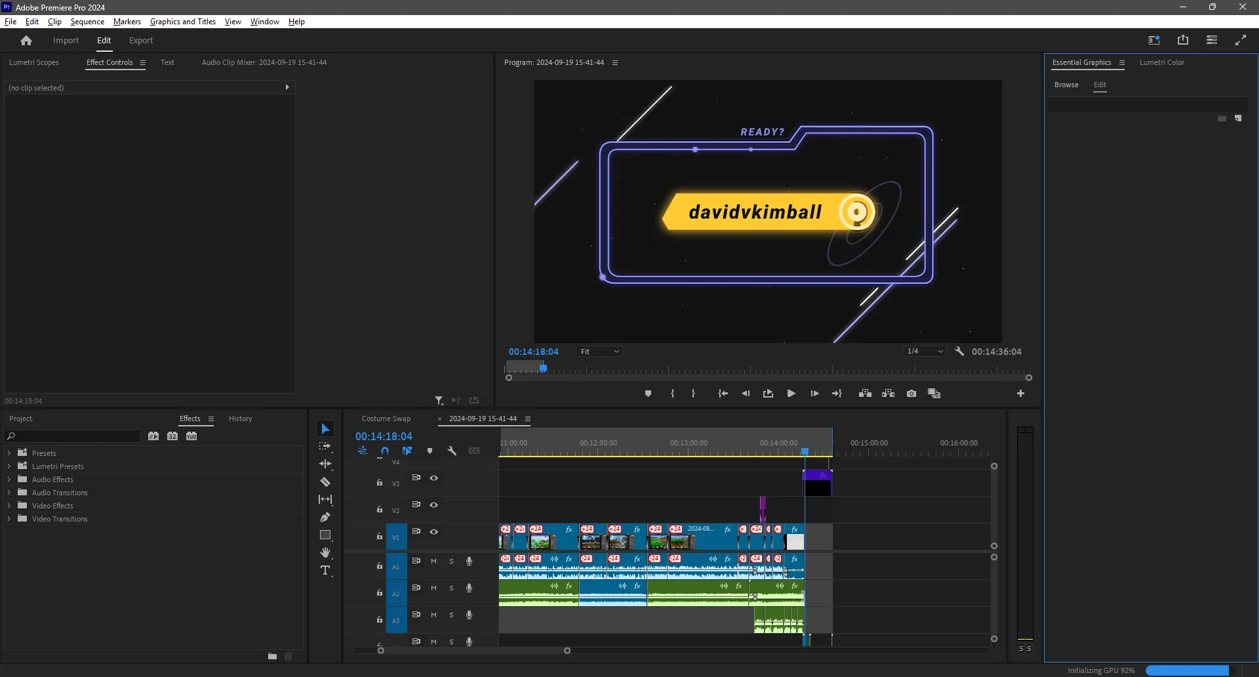The width and height of the screenshot is (1259, 677).
Task: Switch to the Lumetri Color tab
Action: coord(1161,62)
